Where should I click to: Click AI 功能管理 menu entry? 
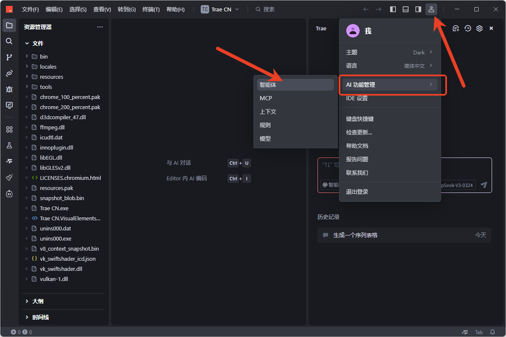(390, 85)
